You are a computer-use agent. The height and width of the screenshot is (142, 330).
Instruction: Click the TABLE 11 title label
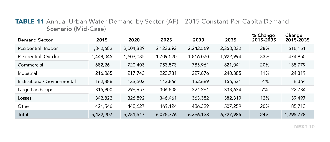pyautogui.click(x=29, y=22)
